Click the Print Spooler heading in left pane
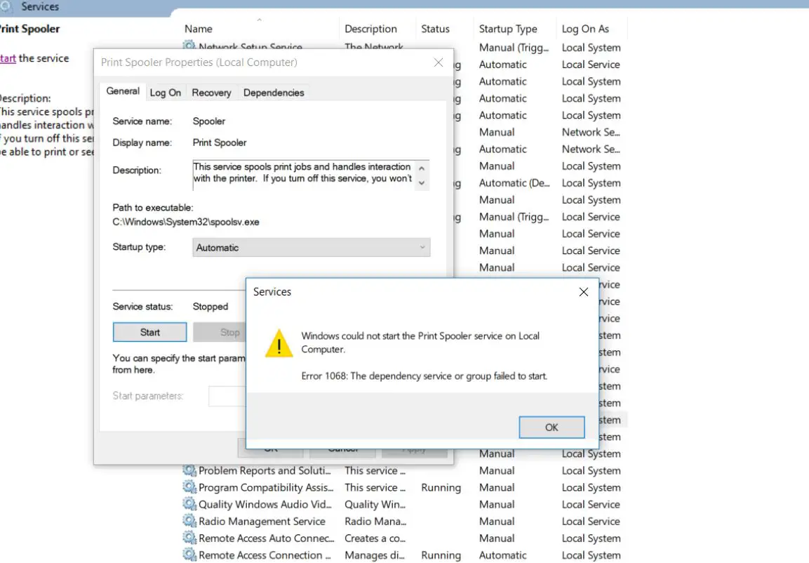The height and width of the screenshot is (563, 809). pos(30,29)
